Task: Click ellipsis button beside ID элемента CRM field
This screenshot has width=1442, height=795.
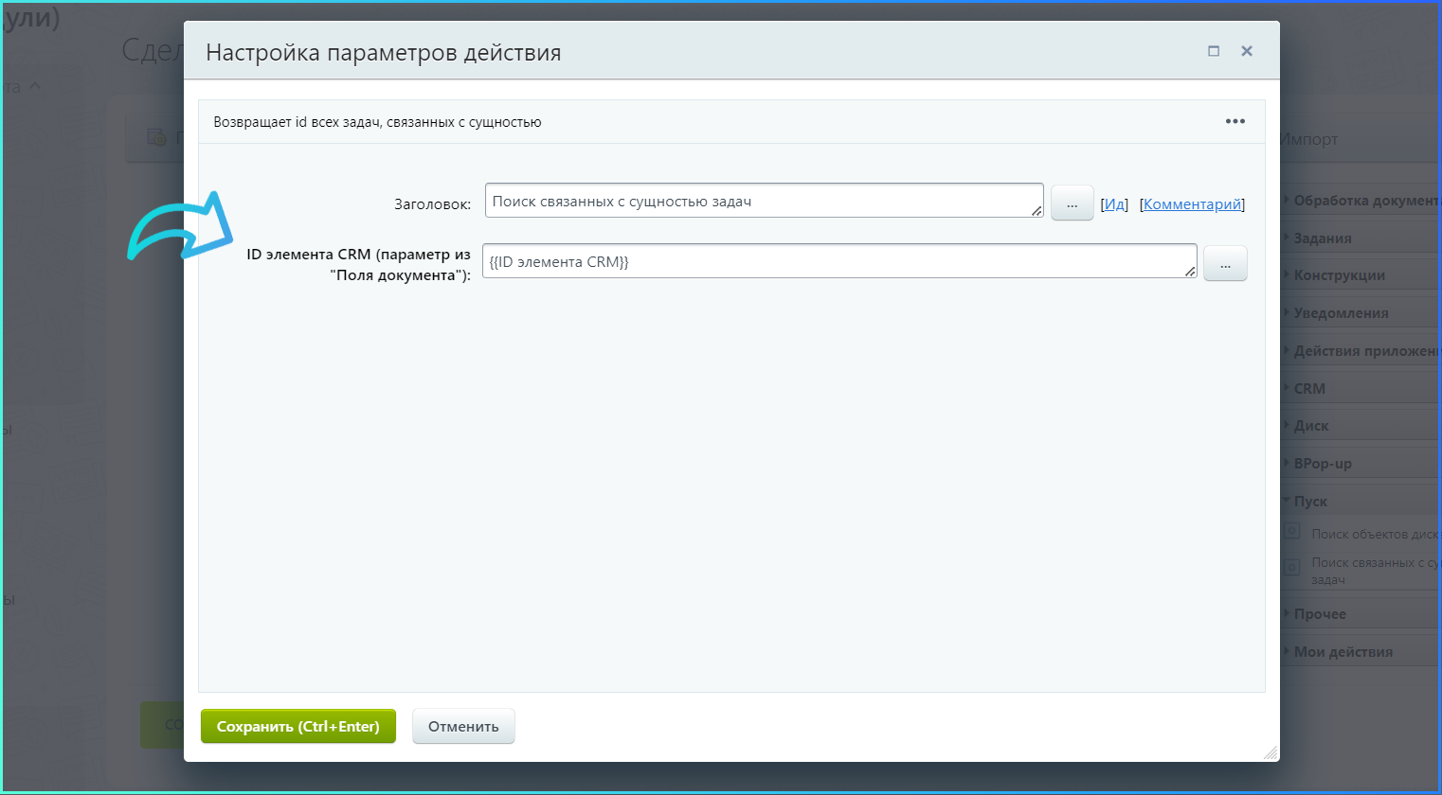Action: click(x=1224, y=264)
